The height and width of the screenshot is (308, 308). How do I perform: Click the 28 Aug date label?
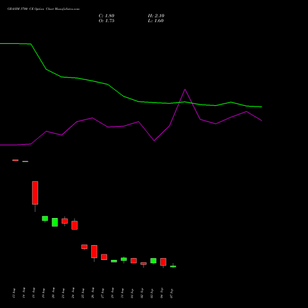[x=113, y=293]
